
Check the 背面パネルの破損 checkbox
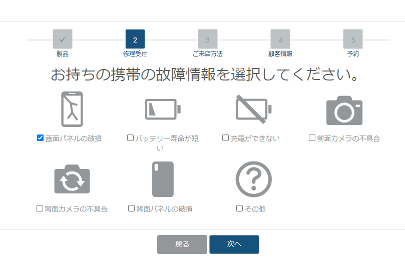131,208
